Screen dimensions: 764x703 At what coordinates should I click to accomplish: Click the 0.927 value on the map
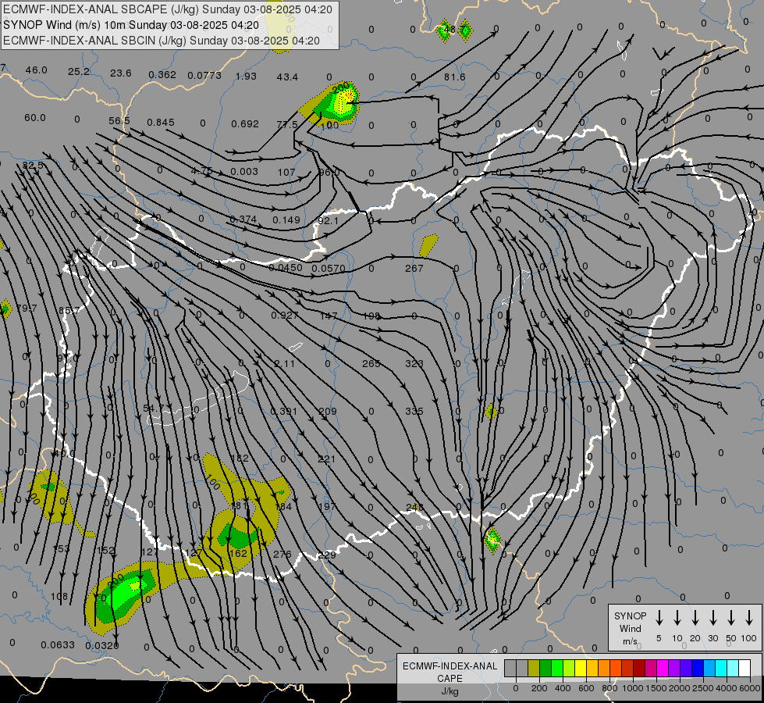pyautogui.click(x=285, y=315)
